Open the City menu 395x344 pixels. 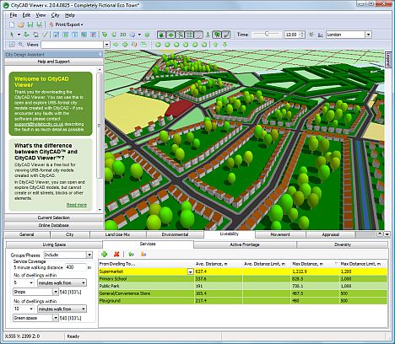(55, 15)
